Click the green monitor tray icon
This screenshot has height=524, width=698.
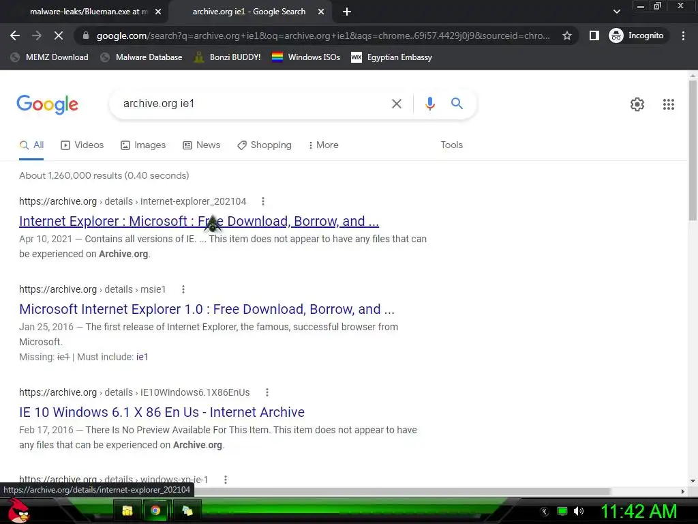pos(562,511)
